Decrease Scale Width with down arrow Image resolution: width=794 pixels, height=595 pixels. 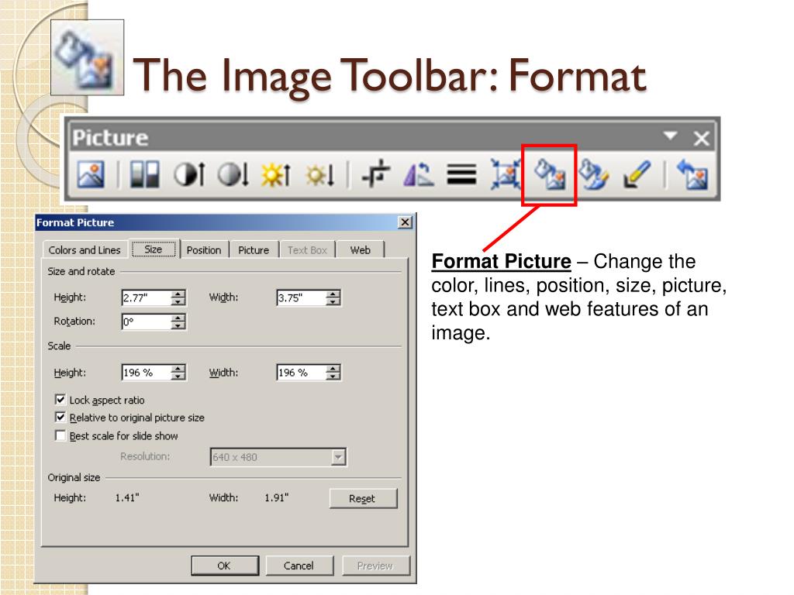[x=333, y=377]
